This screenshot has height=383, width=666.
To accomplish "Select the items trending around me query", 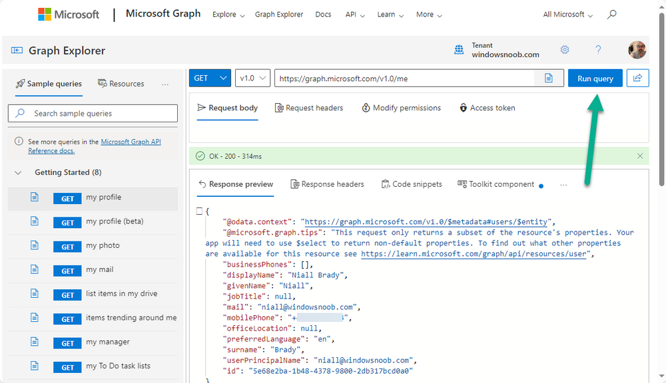I will click(93, 319).
